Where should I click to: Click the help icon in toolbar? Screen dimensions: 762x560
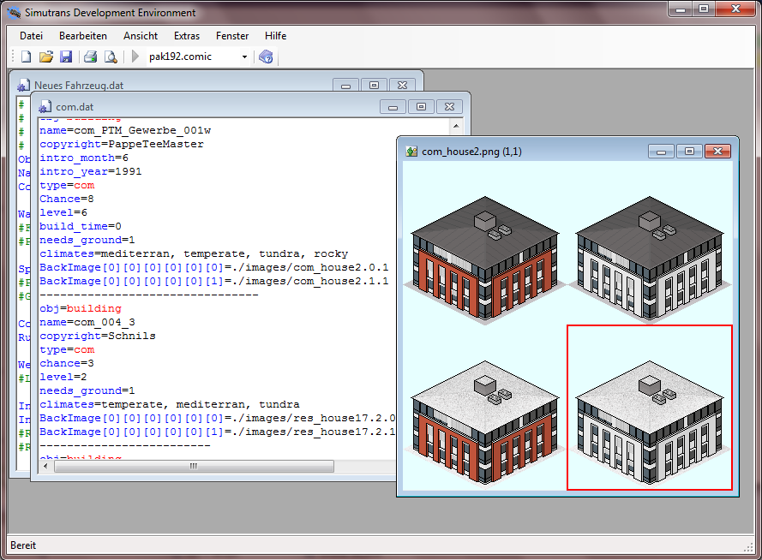[266, 57]
